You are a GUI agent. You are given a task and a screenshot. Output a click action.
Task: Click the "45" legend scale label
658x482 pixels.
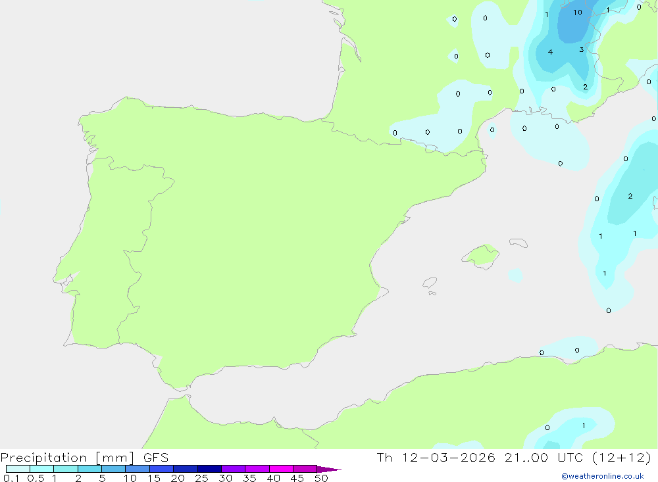click(x=297, y=478)
